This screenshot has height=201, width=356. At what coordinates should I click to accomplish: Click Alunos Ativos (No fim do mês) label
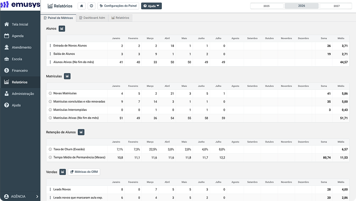coord(74,62)
